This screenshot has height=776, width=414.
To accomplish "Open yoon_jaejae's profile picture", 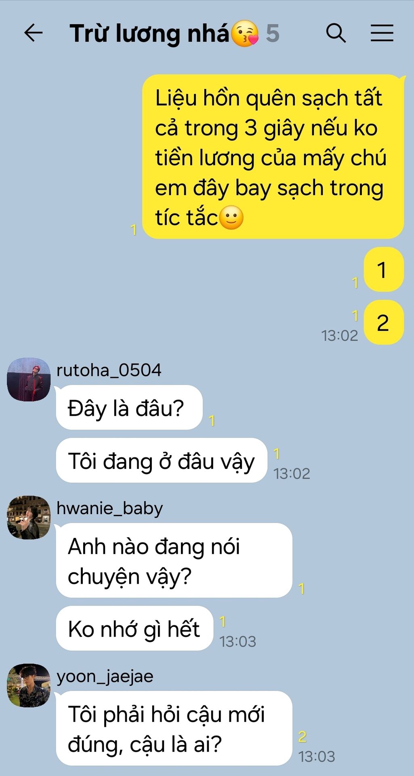I will click(x=29, y=685).
